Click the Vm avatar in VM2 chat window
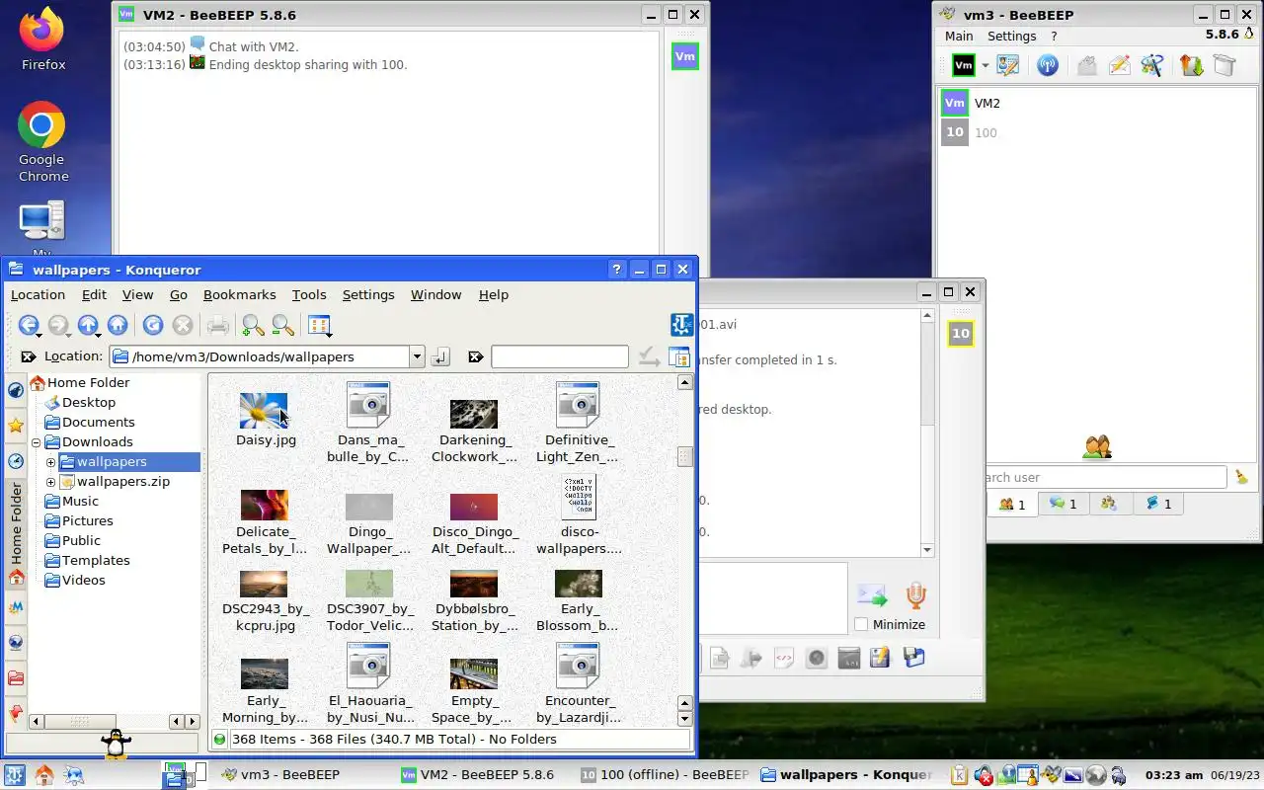Viewport: 1264px width, 790px height. pos(684,56)
